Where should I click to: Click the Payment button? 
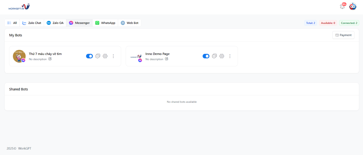(343, 35)
